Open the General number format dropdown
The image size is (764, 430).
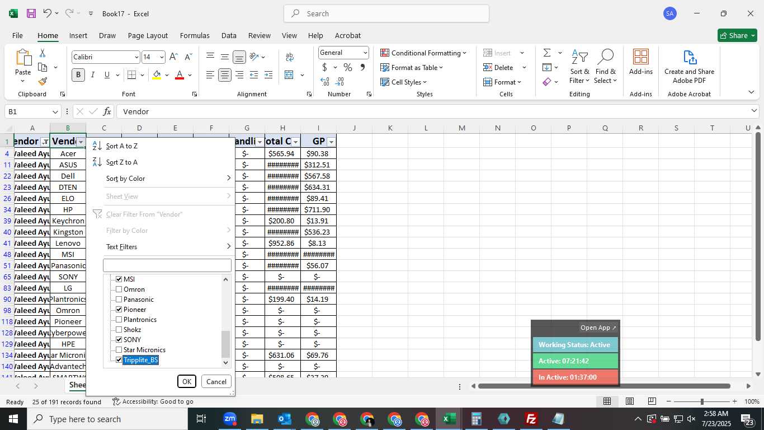point(365,53)
